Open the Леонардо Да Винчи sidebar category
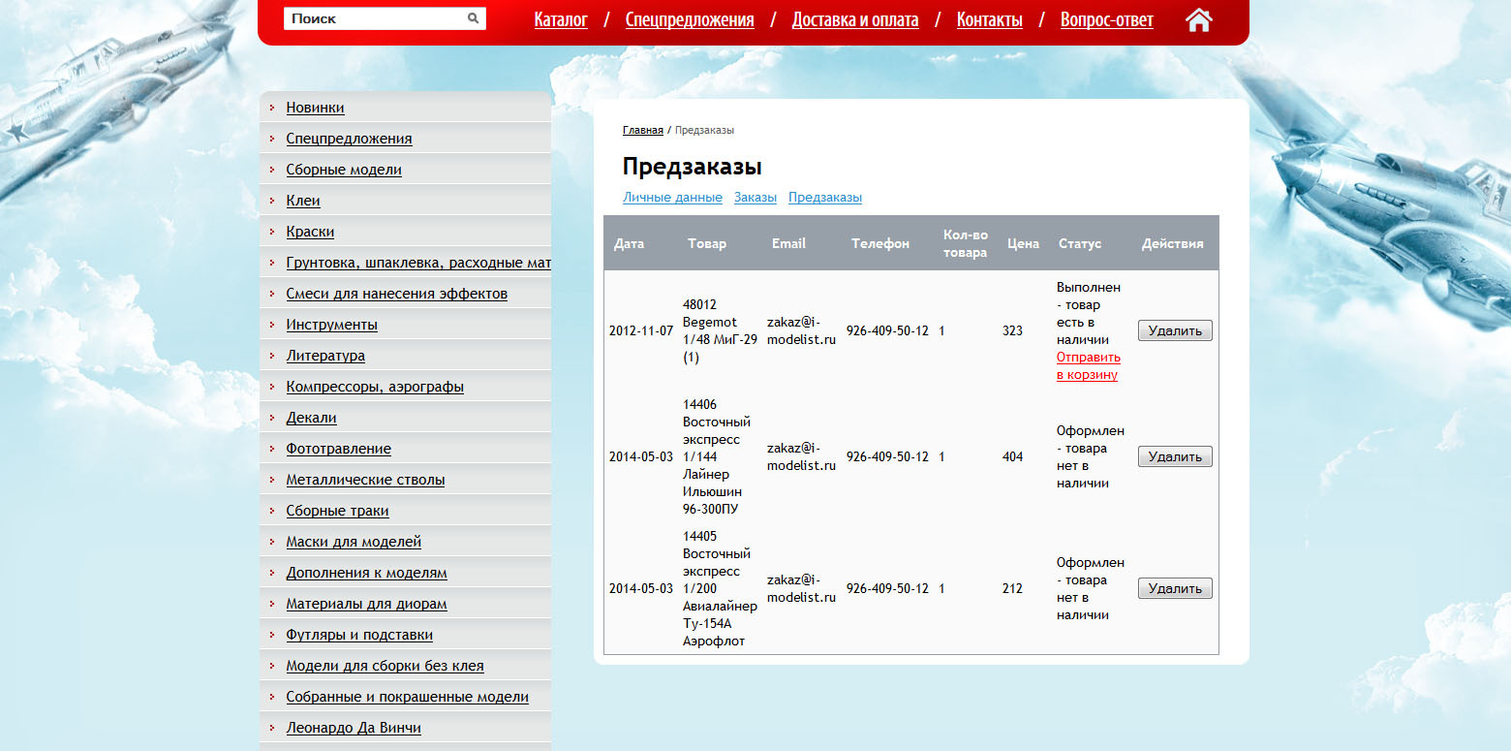Image resolution: width=1511 pixels, height=751 pixels. [x=354, y=727]
